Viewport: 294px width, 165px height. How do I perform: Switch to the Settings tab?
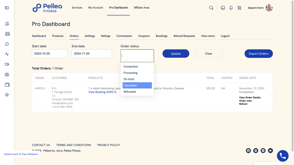pyautogui.click(x=90, y=36)
